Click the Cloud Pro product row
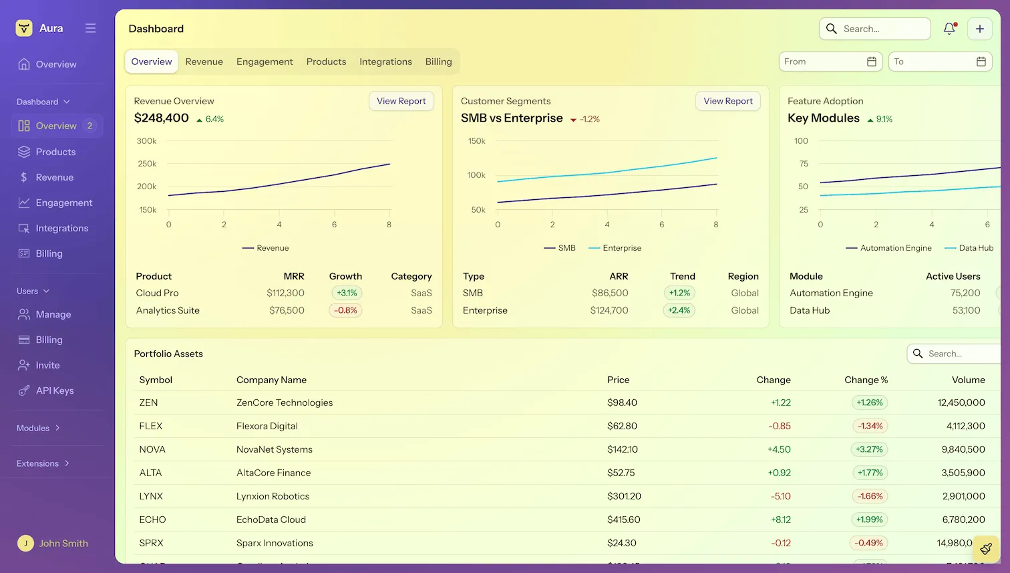The height and width of the screenshot is (573, 1010). click(x=284, y=293)
